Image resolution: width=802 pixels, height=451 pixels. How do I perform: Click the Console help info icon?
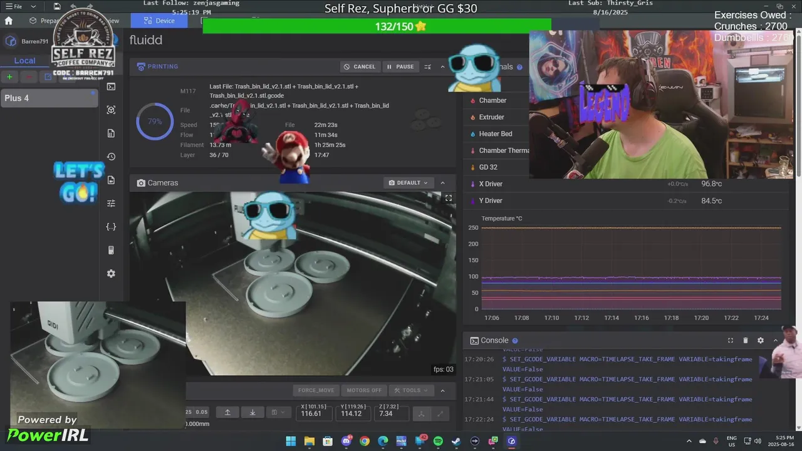(x=515, y=341)
